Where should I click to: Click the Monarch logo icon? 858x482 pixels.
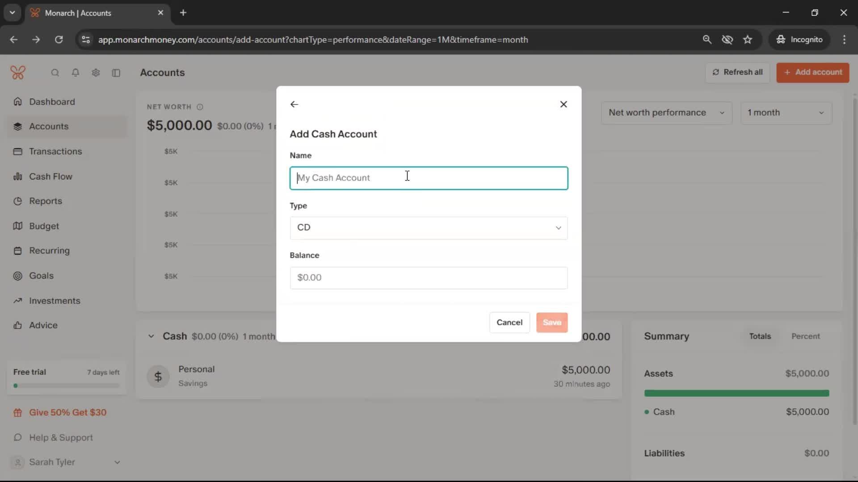[x=18, y=72]
